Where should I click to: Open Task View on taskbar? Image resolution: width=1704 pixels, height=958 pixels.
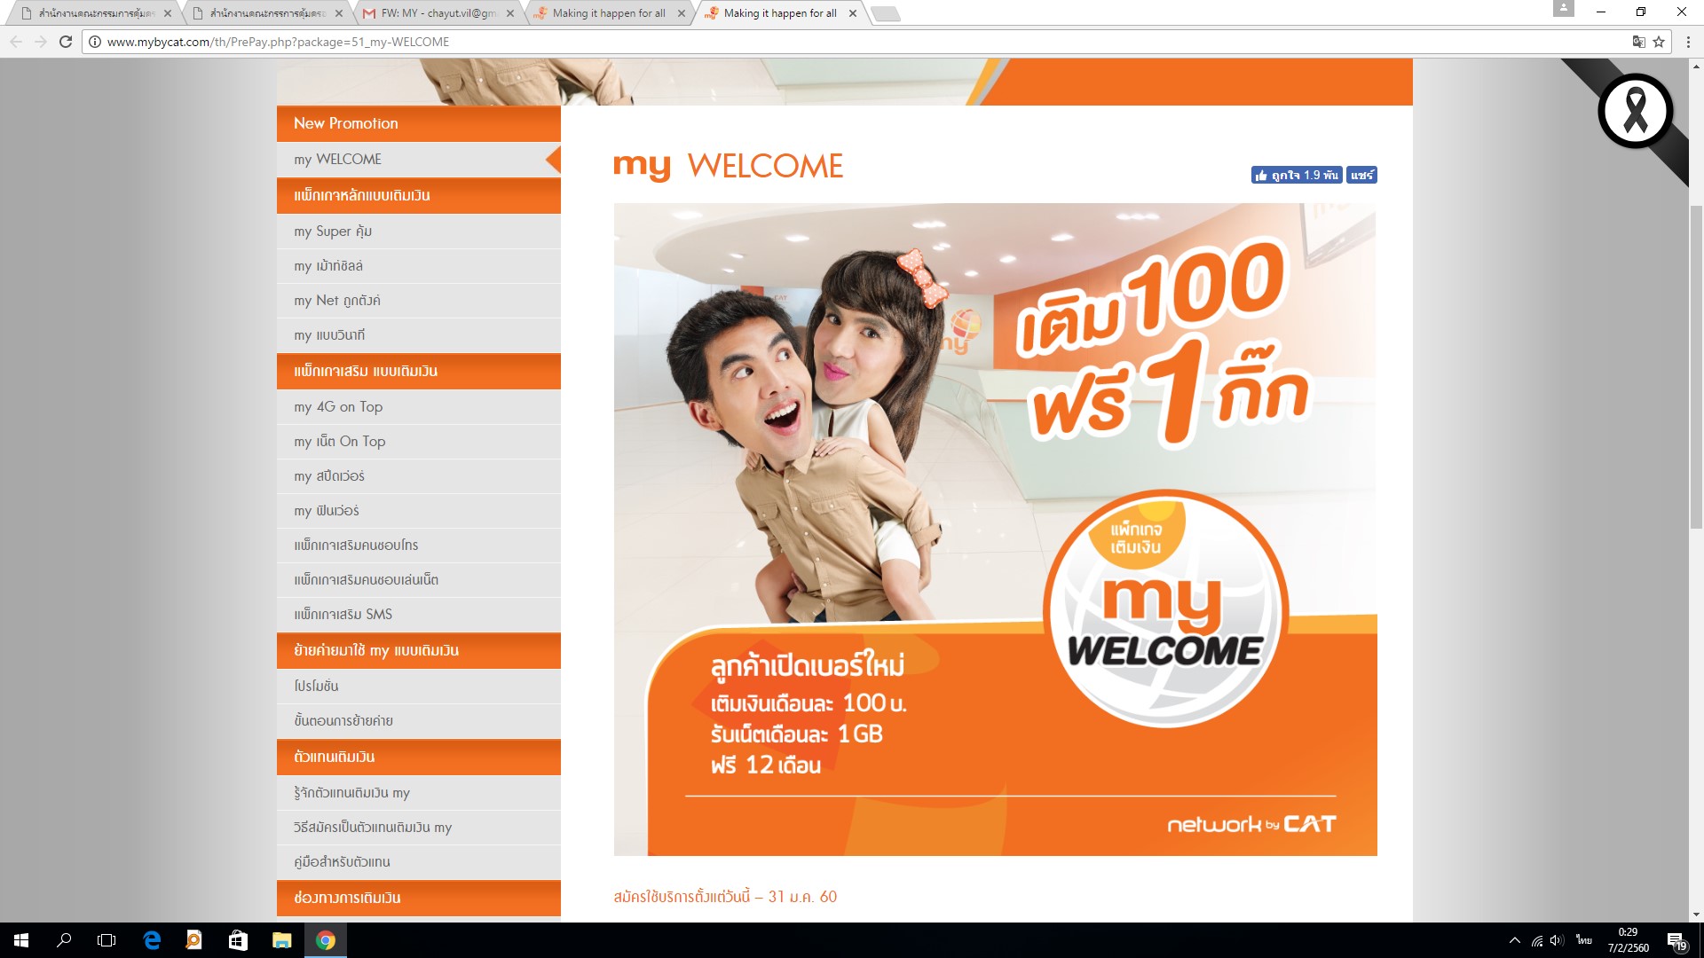click(106, 940)
